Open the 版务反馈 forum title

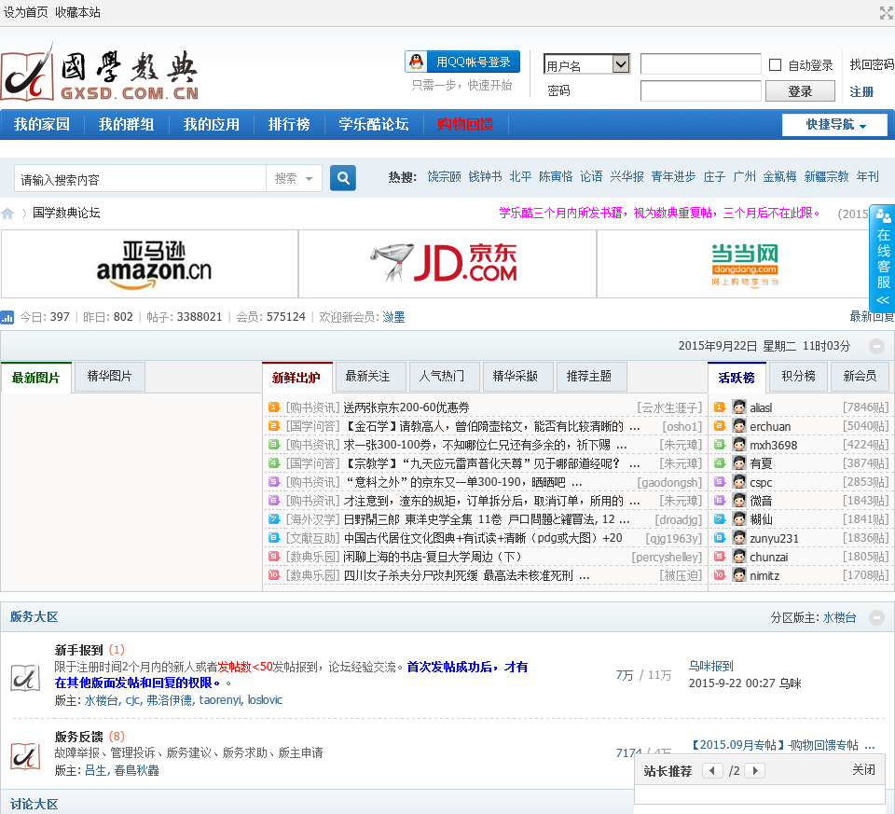(x=78, y=737)
